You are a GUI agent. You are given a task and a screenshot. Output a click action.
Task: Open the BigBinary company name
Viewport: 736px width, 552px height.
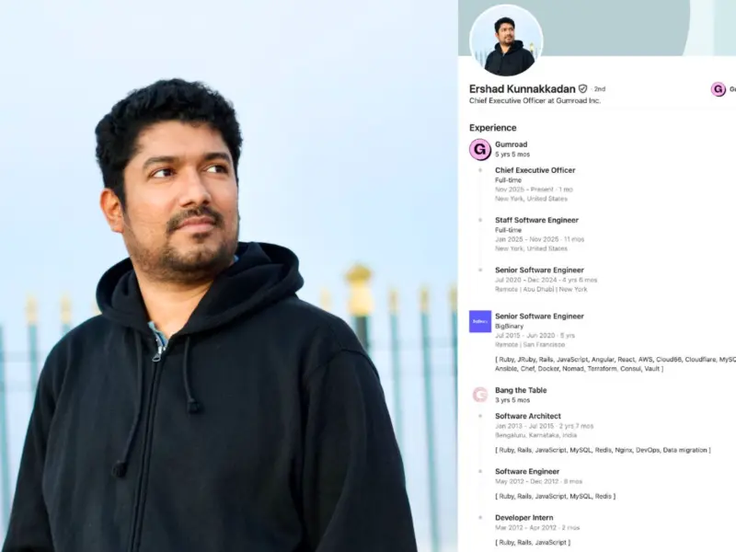click(509, 326)
